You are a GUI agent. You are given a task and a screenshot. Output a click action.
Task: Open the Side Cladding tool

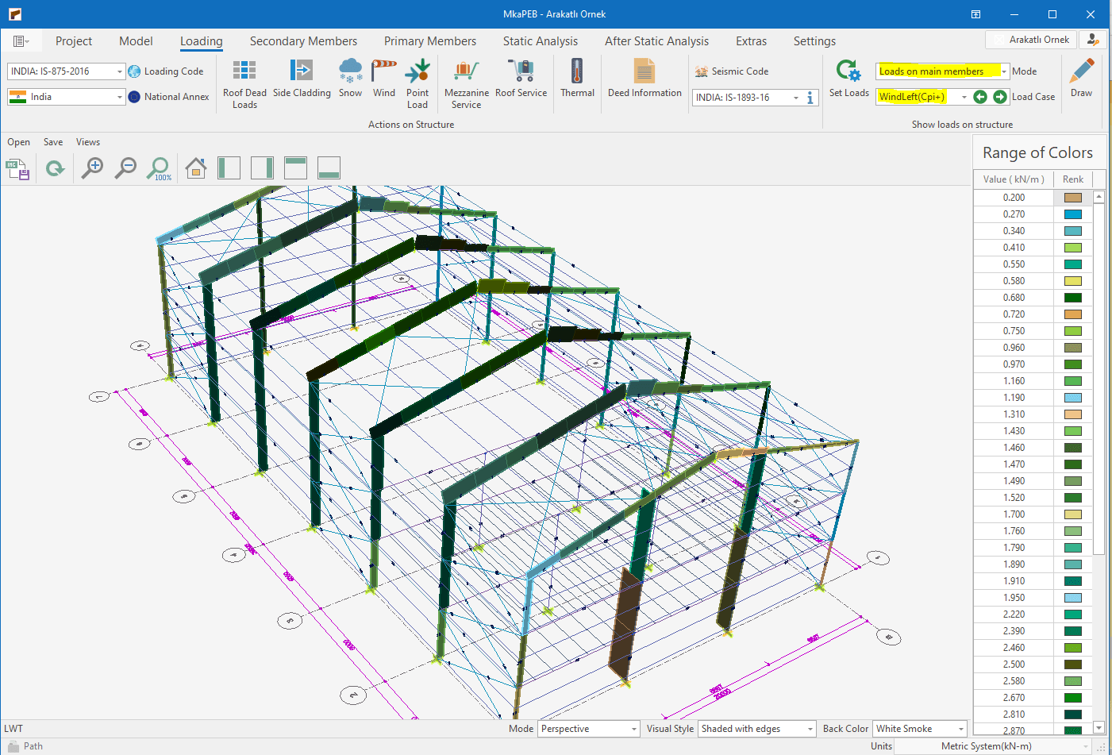[302, 78]
